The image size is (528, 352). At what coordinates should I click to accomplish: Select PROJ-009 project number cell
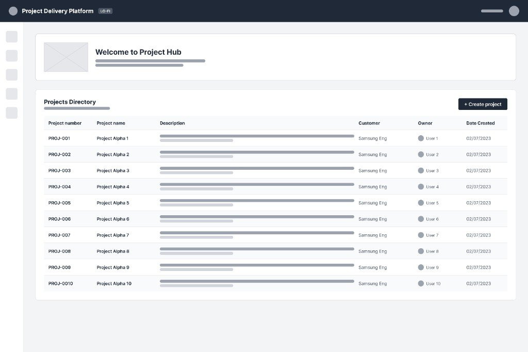pos(60,267)
